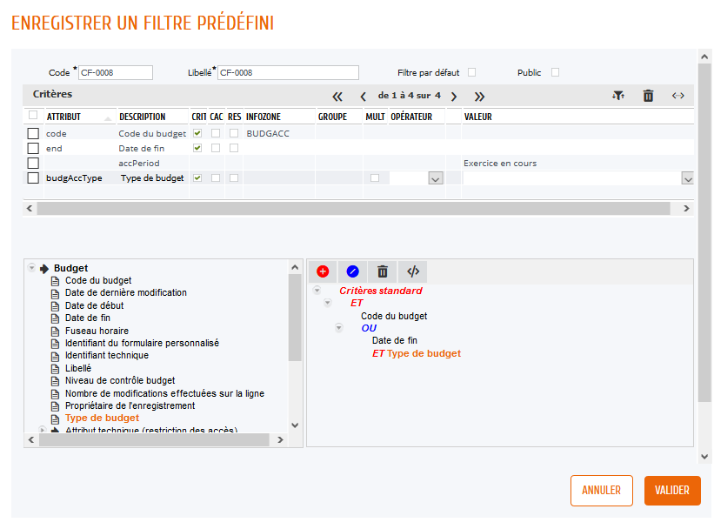Click the blue edit criterion icon
This screenshot has width=714, height=529.
(352, 271)
